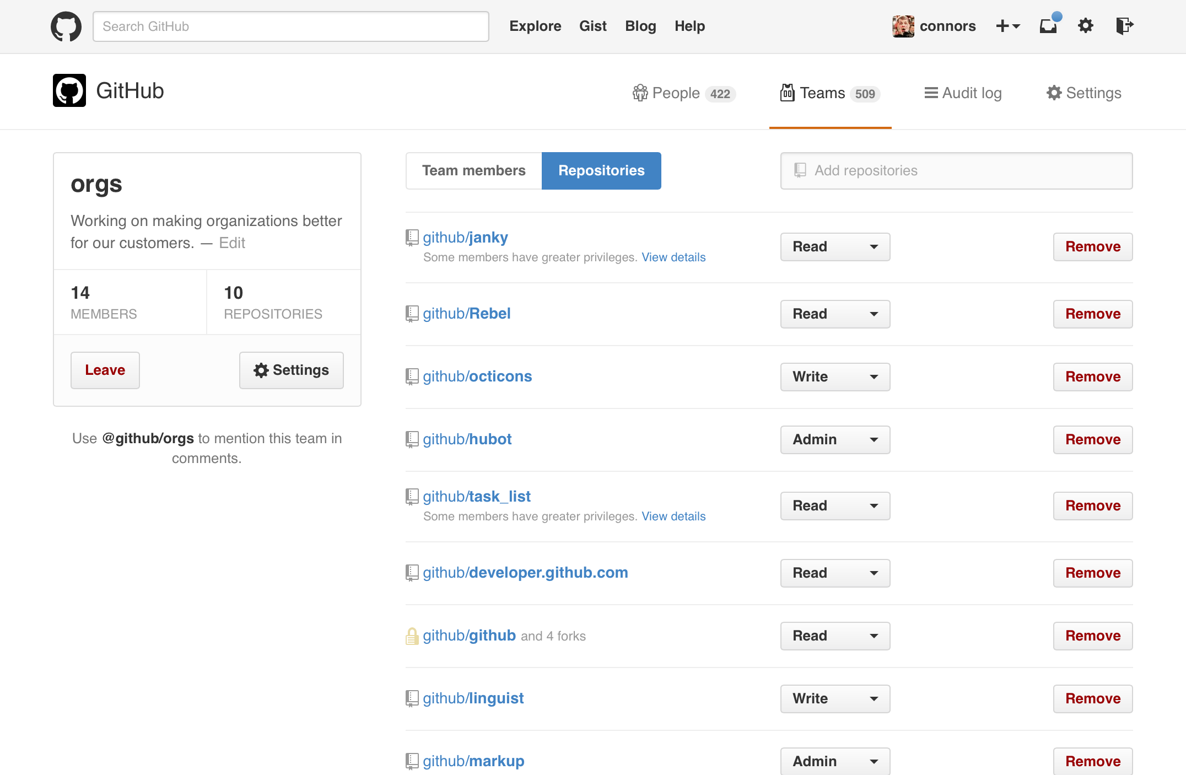Click the GitHub organization avatar
Screen dimensions: 1186x775
[x=69, y=90]
